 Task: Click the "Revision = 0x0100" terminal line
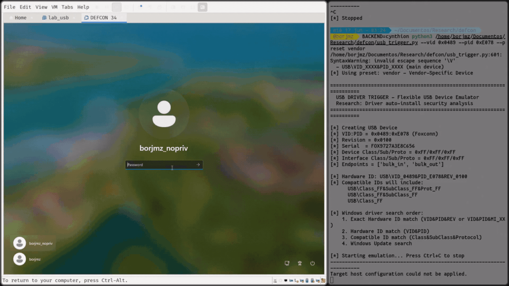click(361, 140)
